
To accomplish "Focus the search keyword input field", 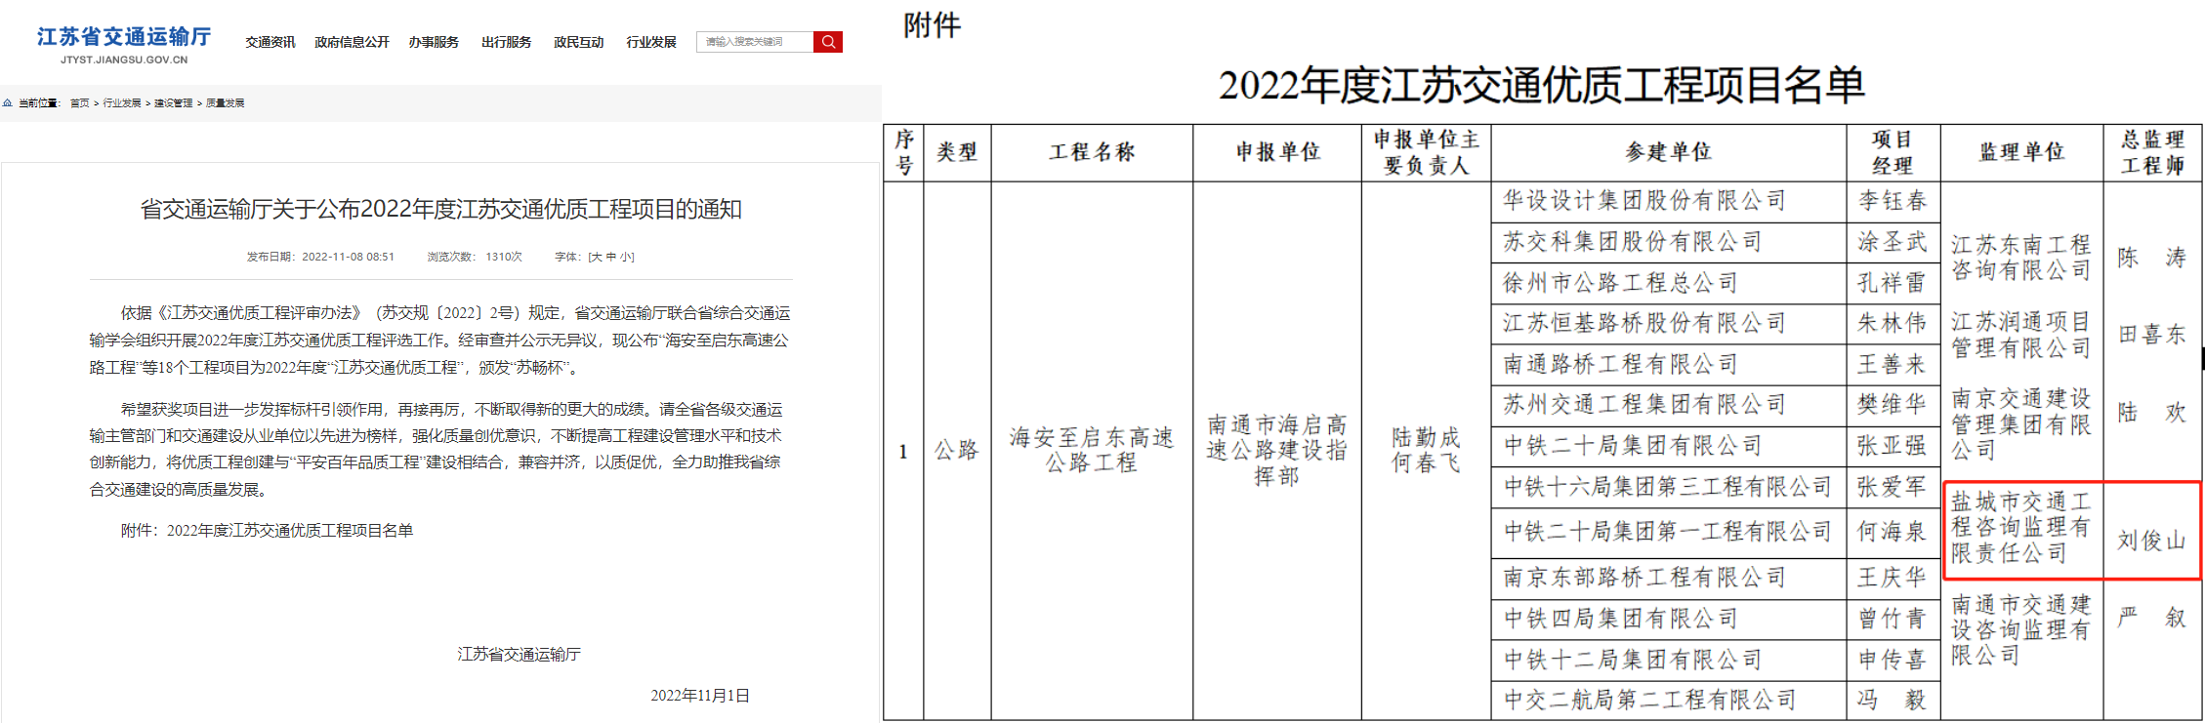I will (x=754, y=42).
